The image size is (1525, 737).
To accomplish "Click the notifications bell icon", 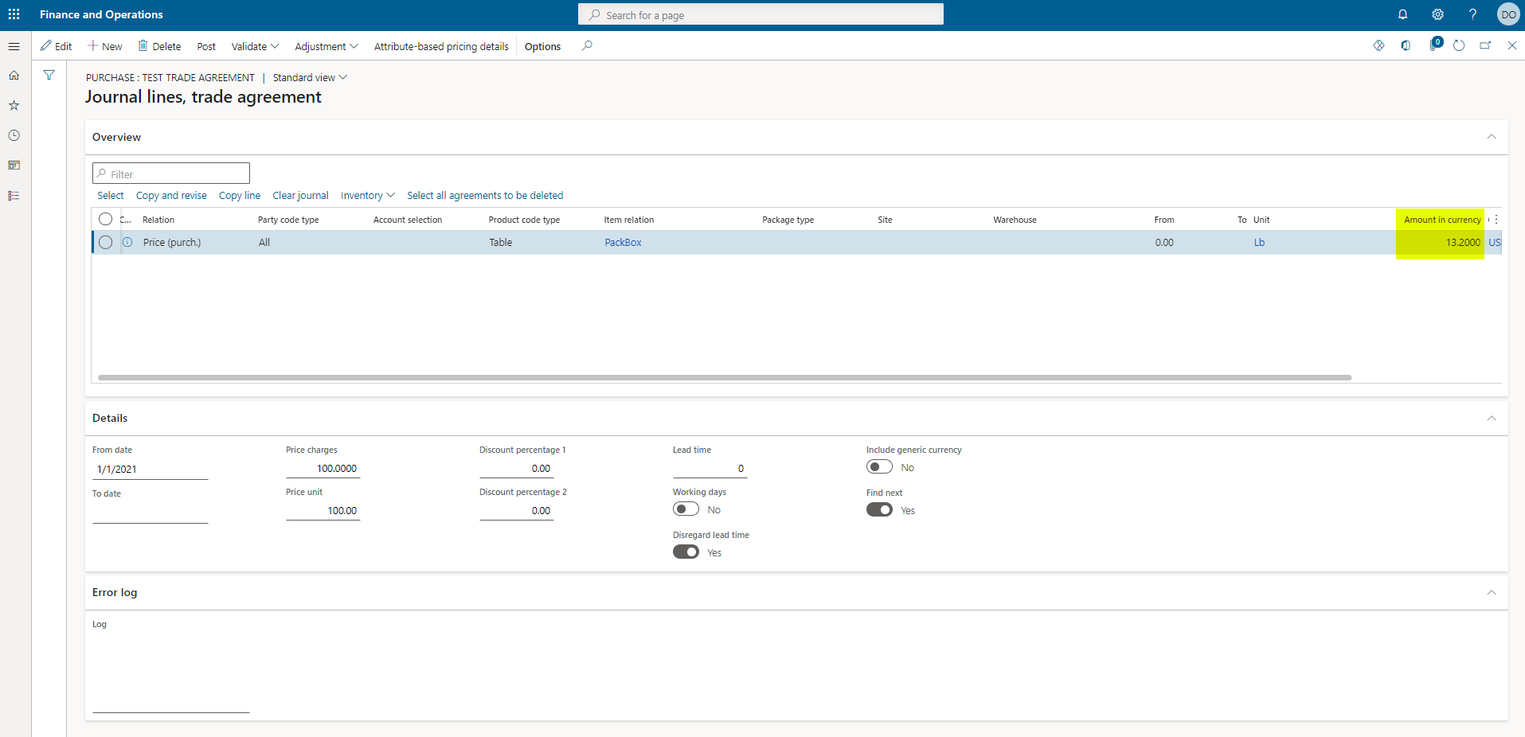I will pyautogui.click(x=1402, y=14).
